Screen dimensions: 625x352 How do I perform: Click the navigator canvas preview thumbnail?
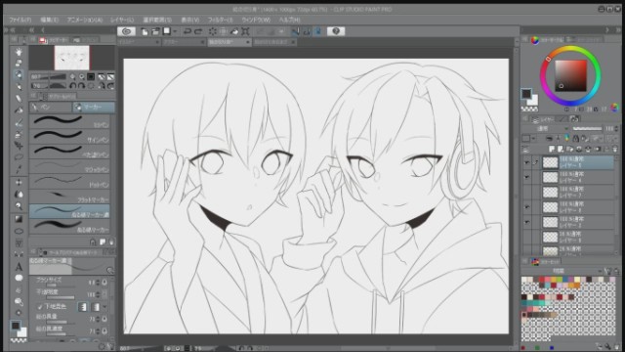72,58
